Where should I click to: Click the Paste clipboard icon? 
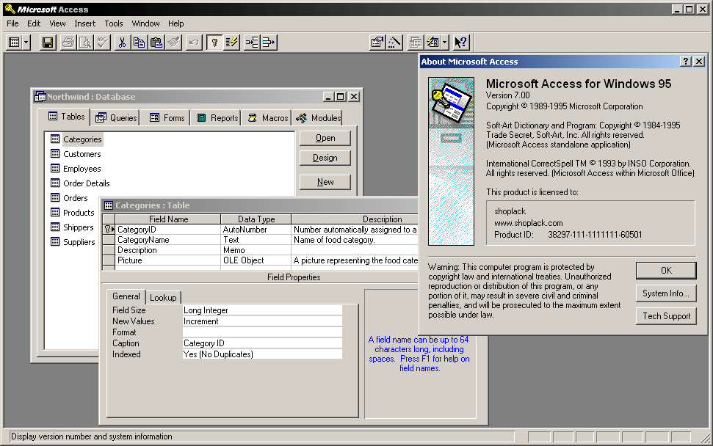[156, 43]
